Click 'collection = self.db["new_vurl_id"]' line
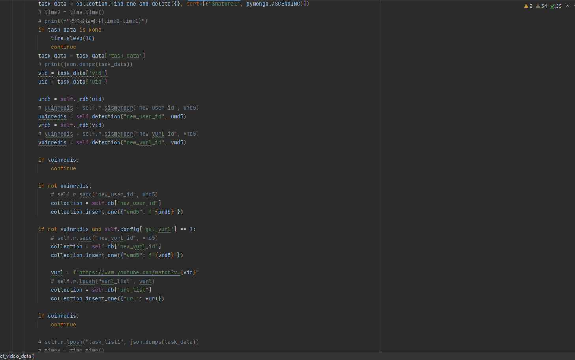The image size is (575, 360). point(106,246)
